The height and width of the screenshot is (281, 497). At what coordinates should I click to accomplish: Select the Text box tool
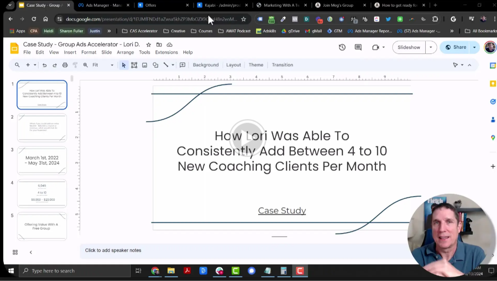click(134, 65)
